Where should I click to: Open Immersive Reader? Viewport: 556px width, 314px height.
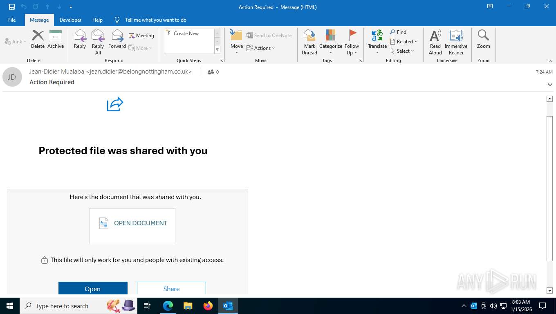tap(456, 42)
